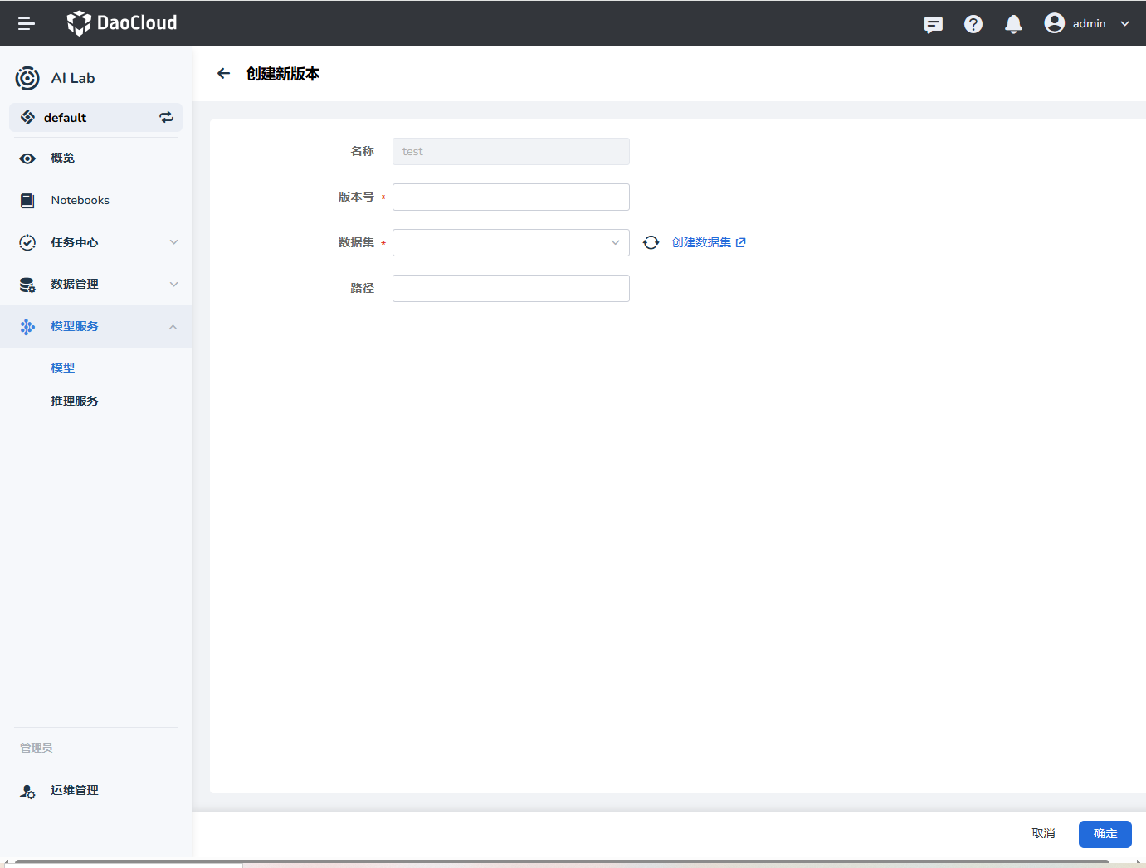Screen dimensions: 1146x868
Task: Open the help question mark icon
Action: point(973,24)
